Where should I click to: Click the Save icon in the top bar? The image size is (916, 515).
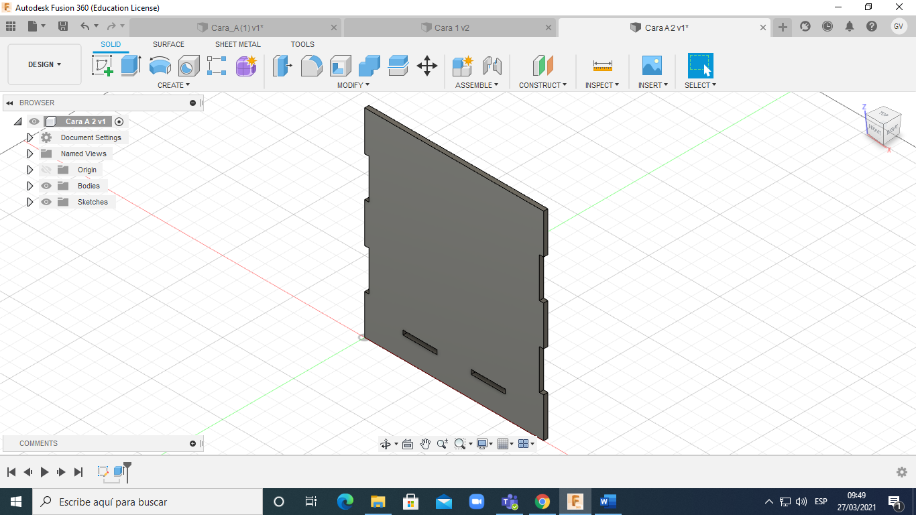[x=63, y=26]
